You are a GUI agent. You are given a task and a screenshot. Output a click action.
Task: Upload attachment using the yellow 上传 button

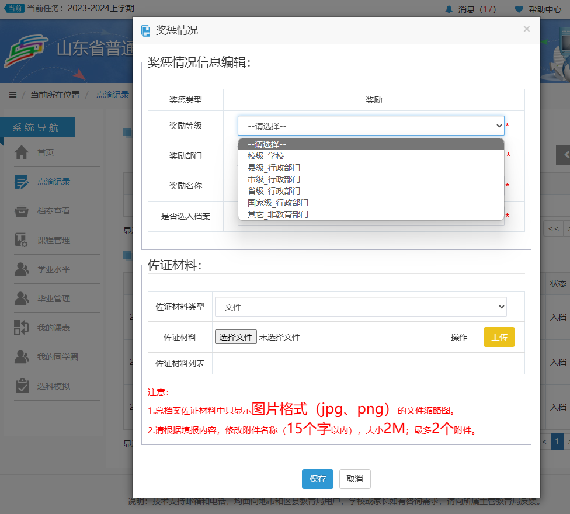(x=499, y=337)
